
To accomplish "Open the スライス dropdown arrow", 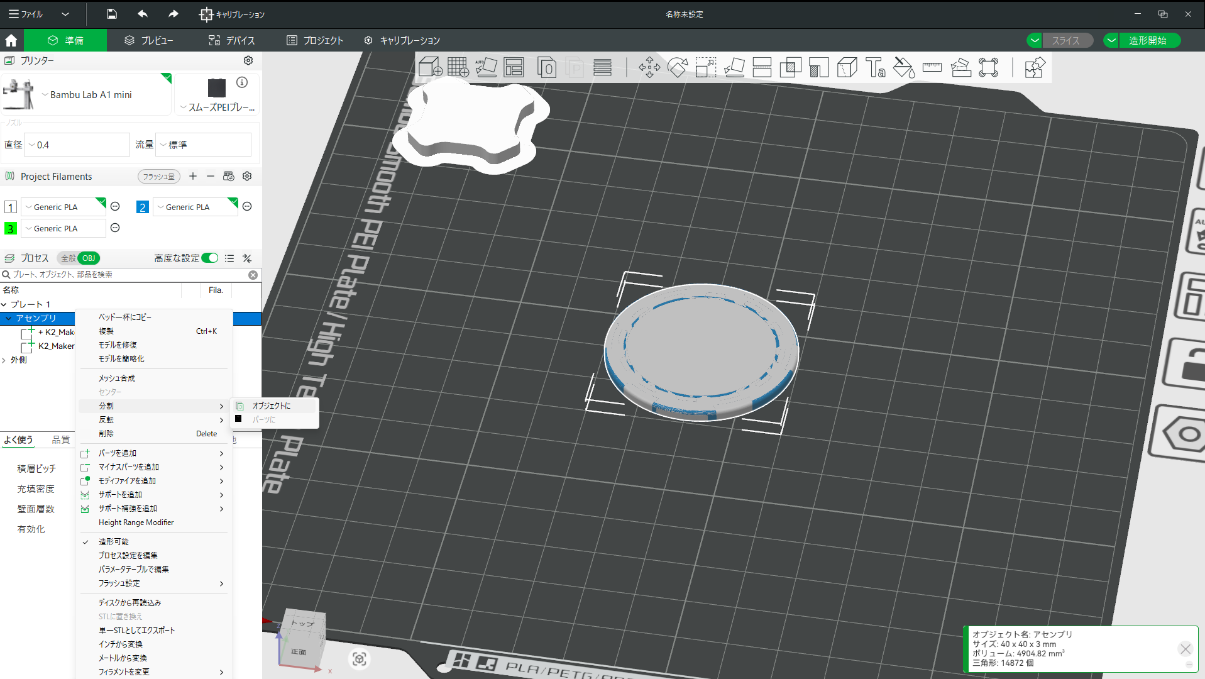I will [x=1035, y=40].
